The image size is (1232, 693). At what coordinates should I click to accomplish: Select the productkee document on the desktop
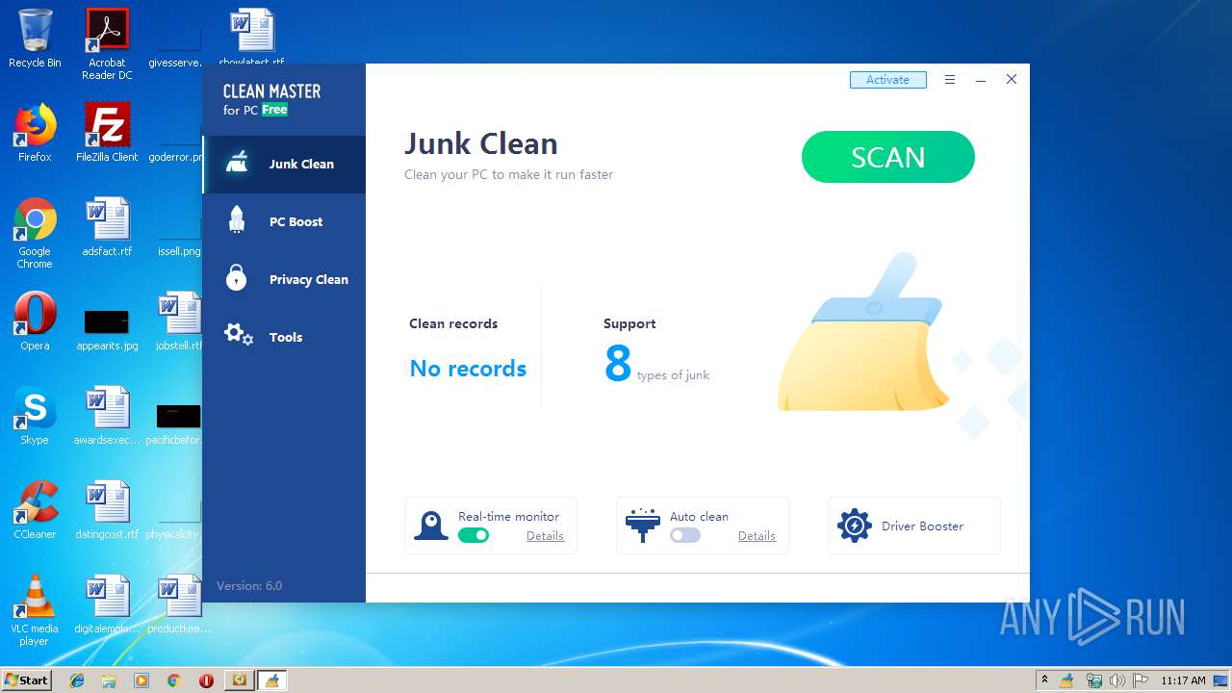[179, 604]
